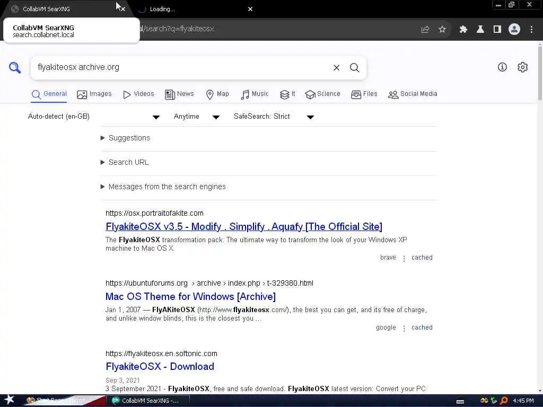Open cached link for portraitofakite result
This screenshot has width=543, height=407.
[x=422, y=258]
